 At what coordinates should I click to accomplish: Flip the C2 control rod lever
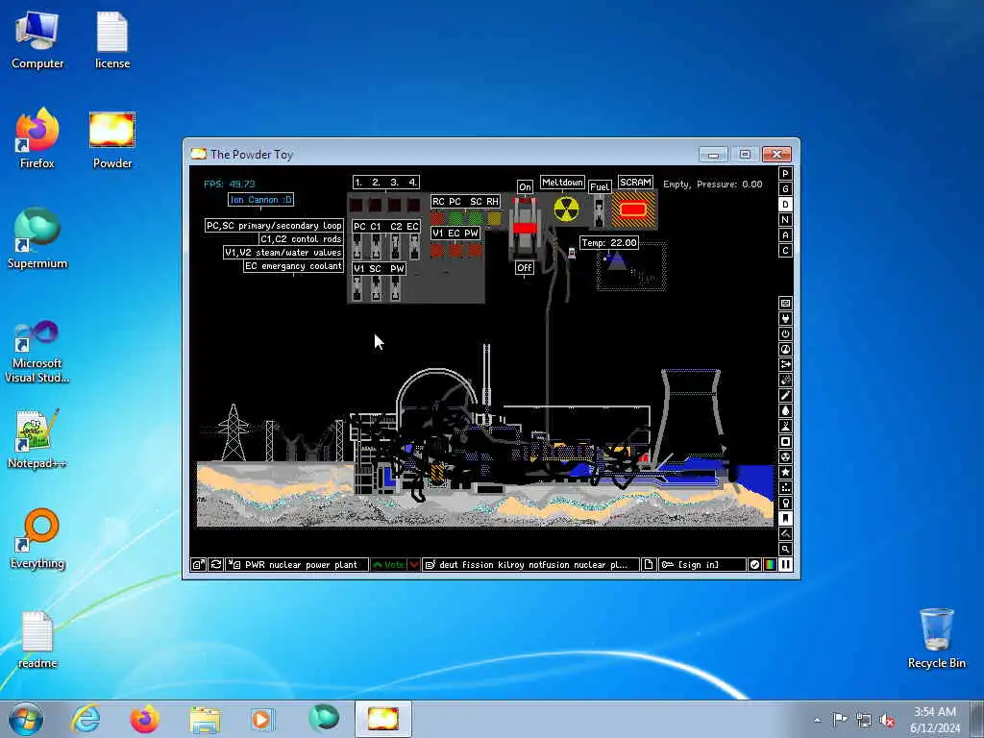(395, 247)
